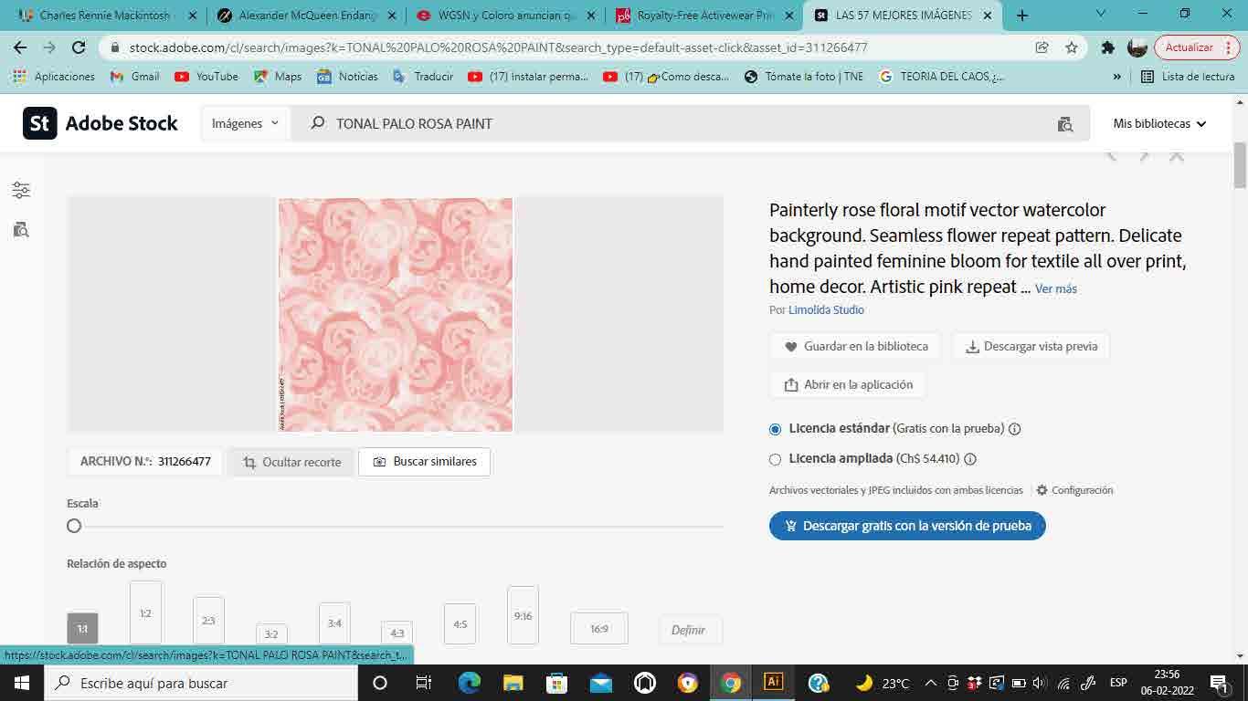1248x701 pixels.
Task: Switch to the Alexander McQueen tab
Action: click(308, 16)
